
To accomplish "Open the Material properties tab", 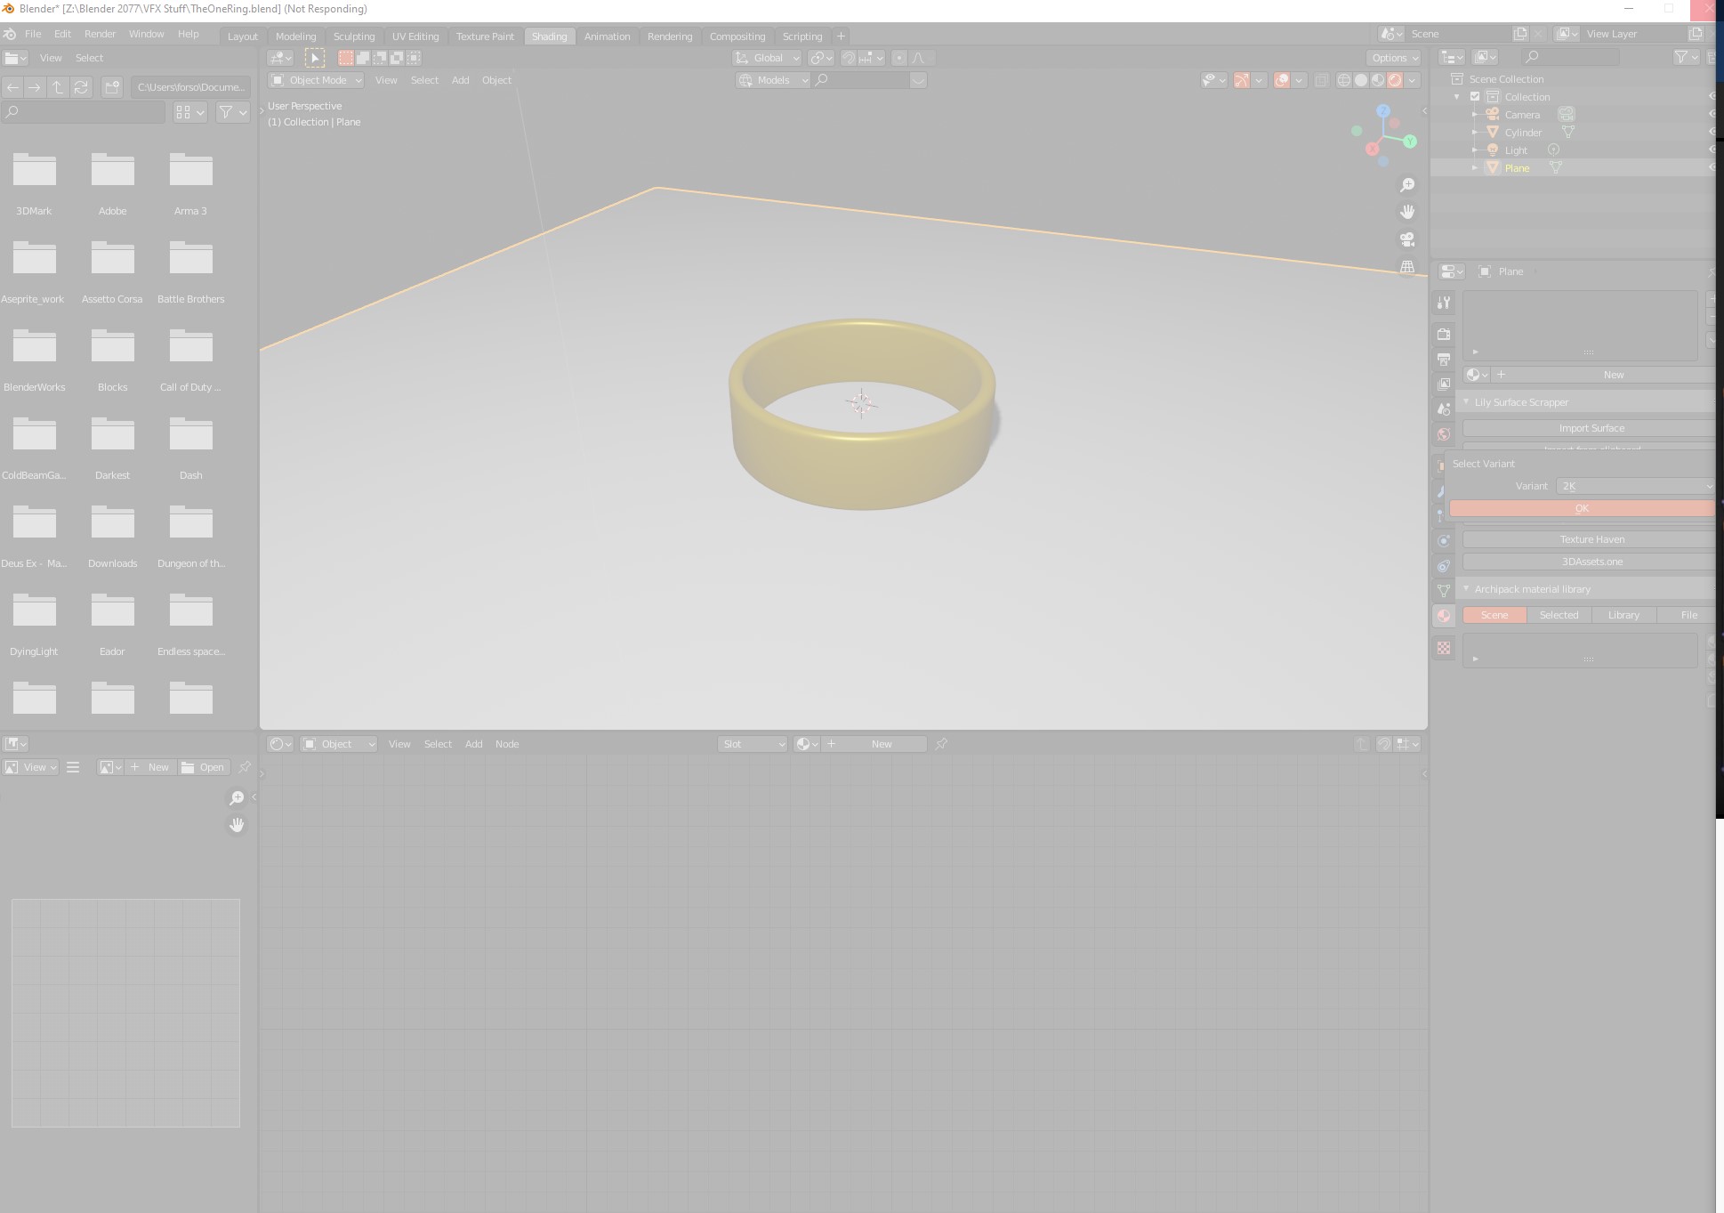I will [1444, 616].
